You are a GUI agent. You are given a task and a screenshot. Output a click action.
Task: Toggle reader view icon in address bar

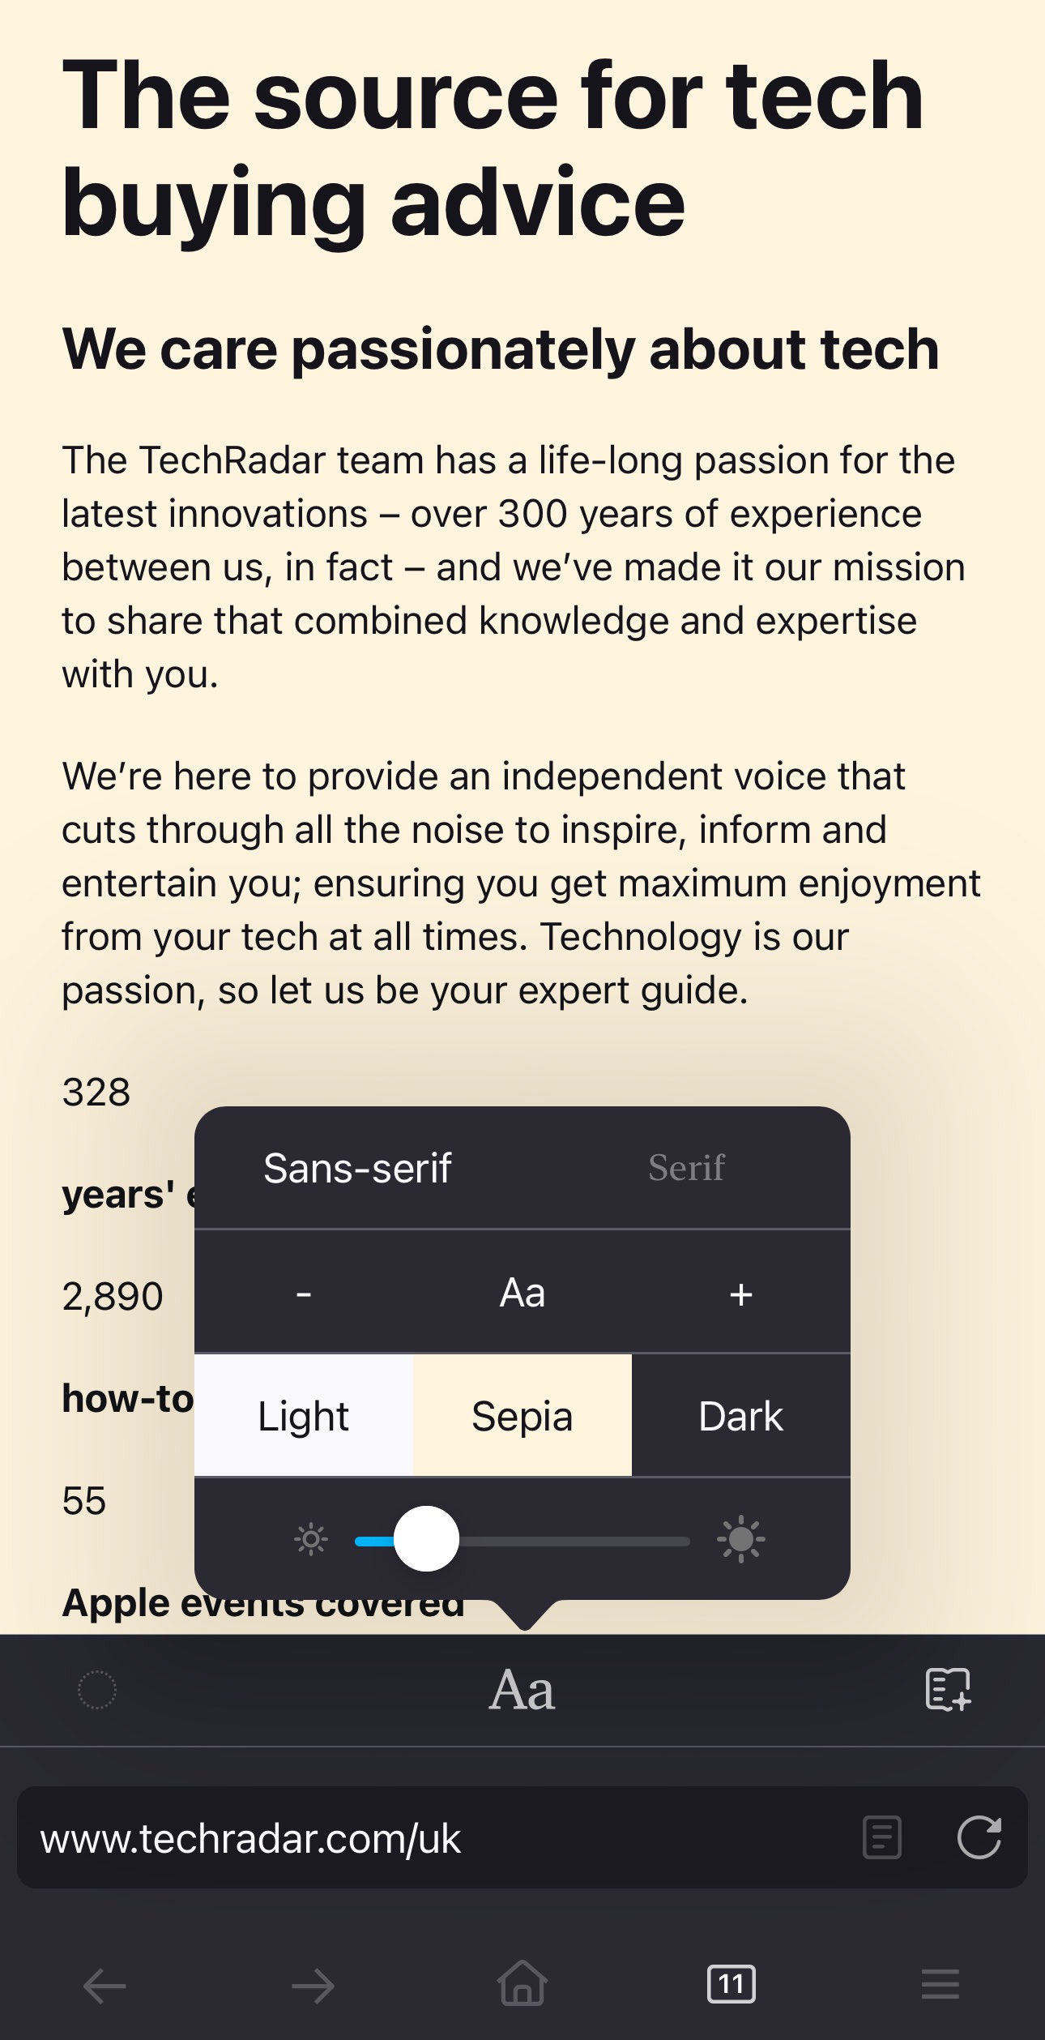(882, 1837)
